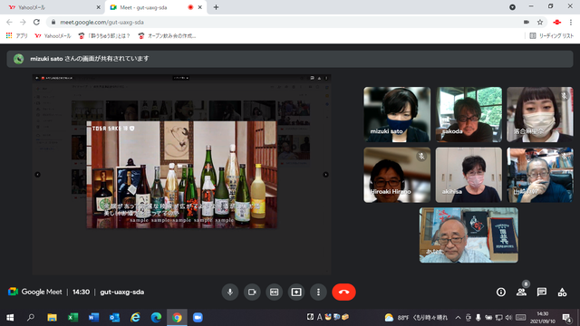Open meeting details info icon
Screen dimensions: 580x326
tap(501, 292)
